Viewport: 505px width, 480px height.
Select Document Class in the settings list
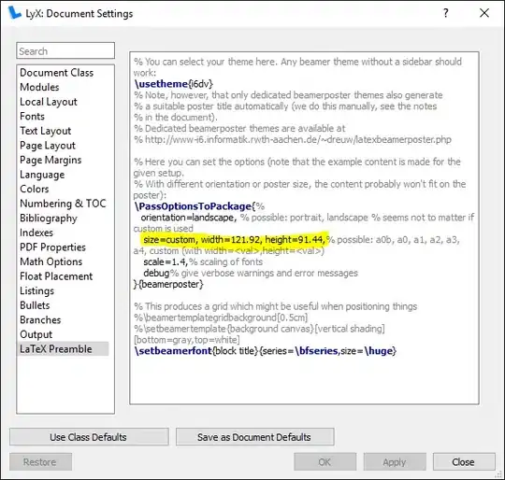[57, 73]
